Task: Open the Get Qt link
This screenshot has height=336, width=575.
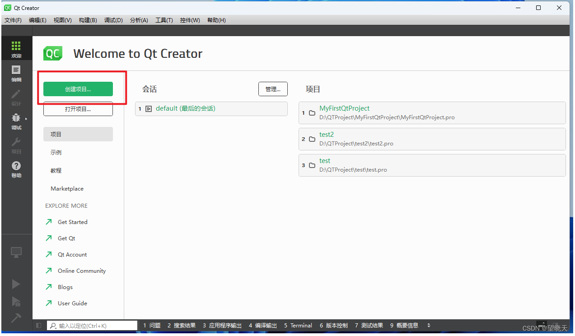Action: pyautogui.click(x=66, y=238)
